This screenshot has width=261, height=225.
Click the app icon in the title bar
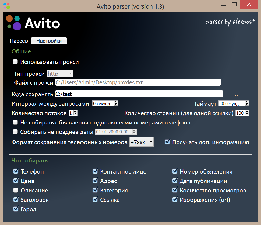click(6, 5)
